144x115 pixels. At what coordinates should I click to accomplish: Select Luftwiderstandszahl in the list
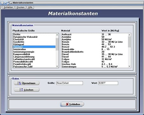pos(34,59)
